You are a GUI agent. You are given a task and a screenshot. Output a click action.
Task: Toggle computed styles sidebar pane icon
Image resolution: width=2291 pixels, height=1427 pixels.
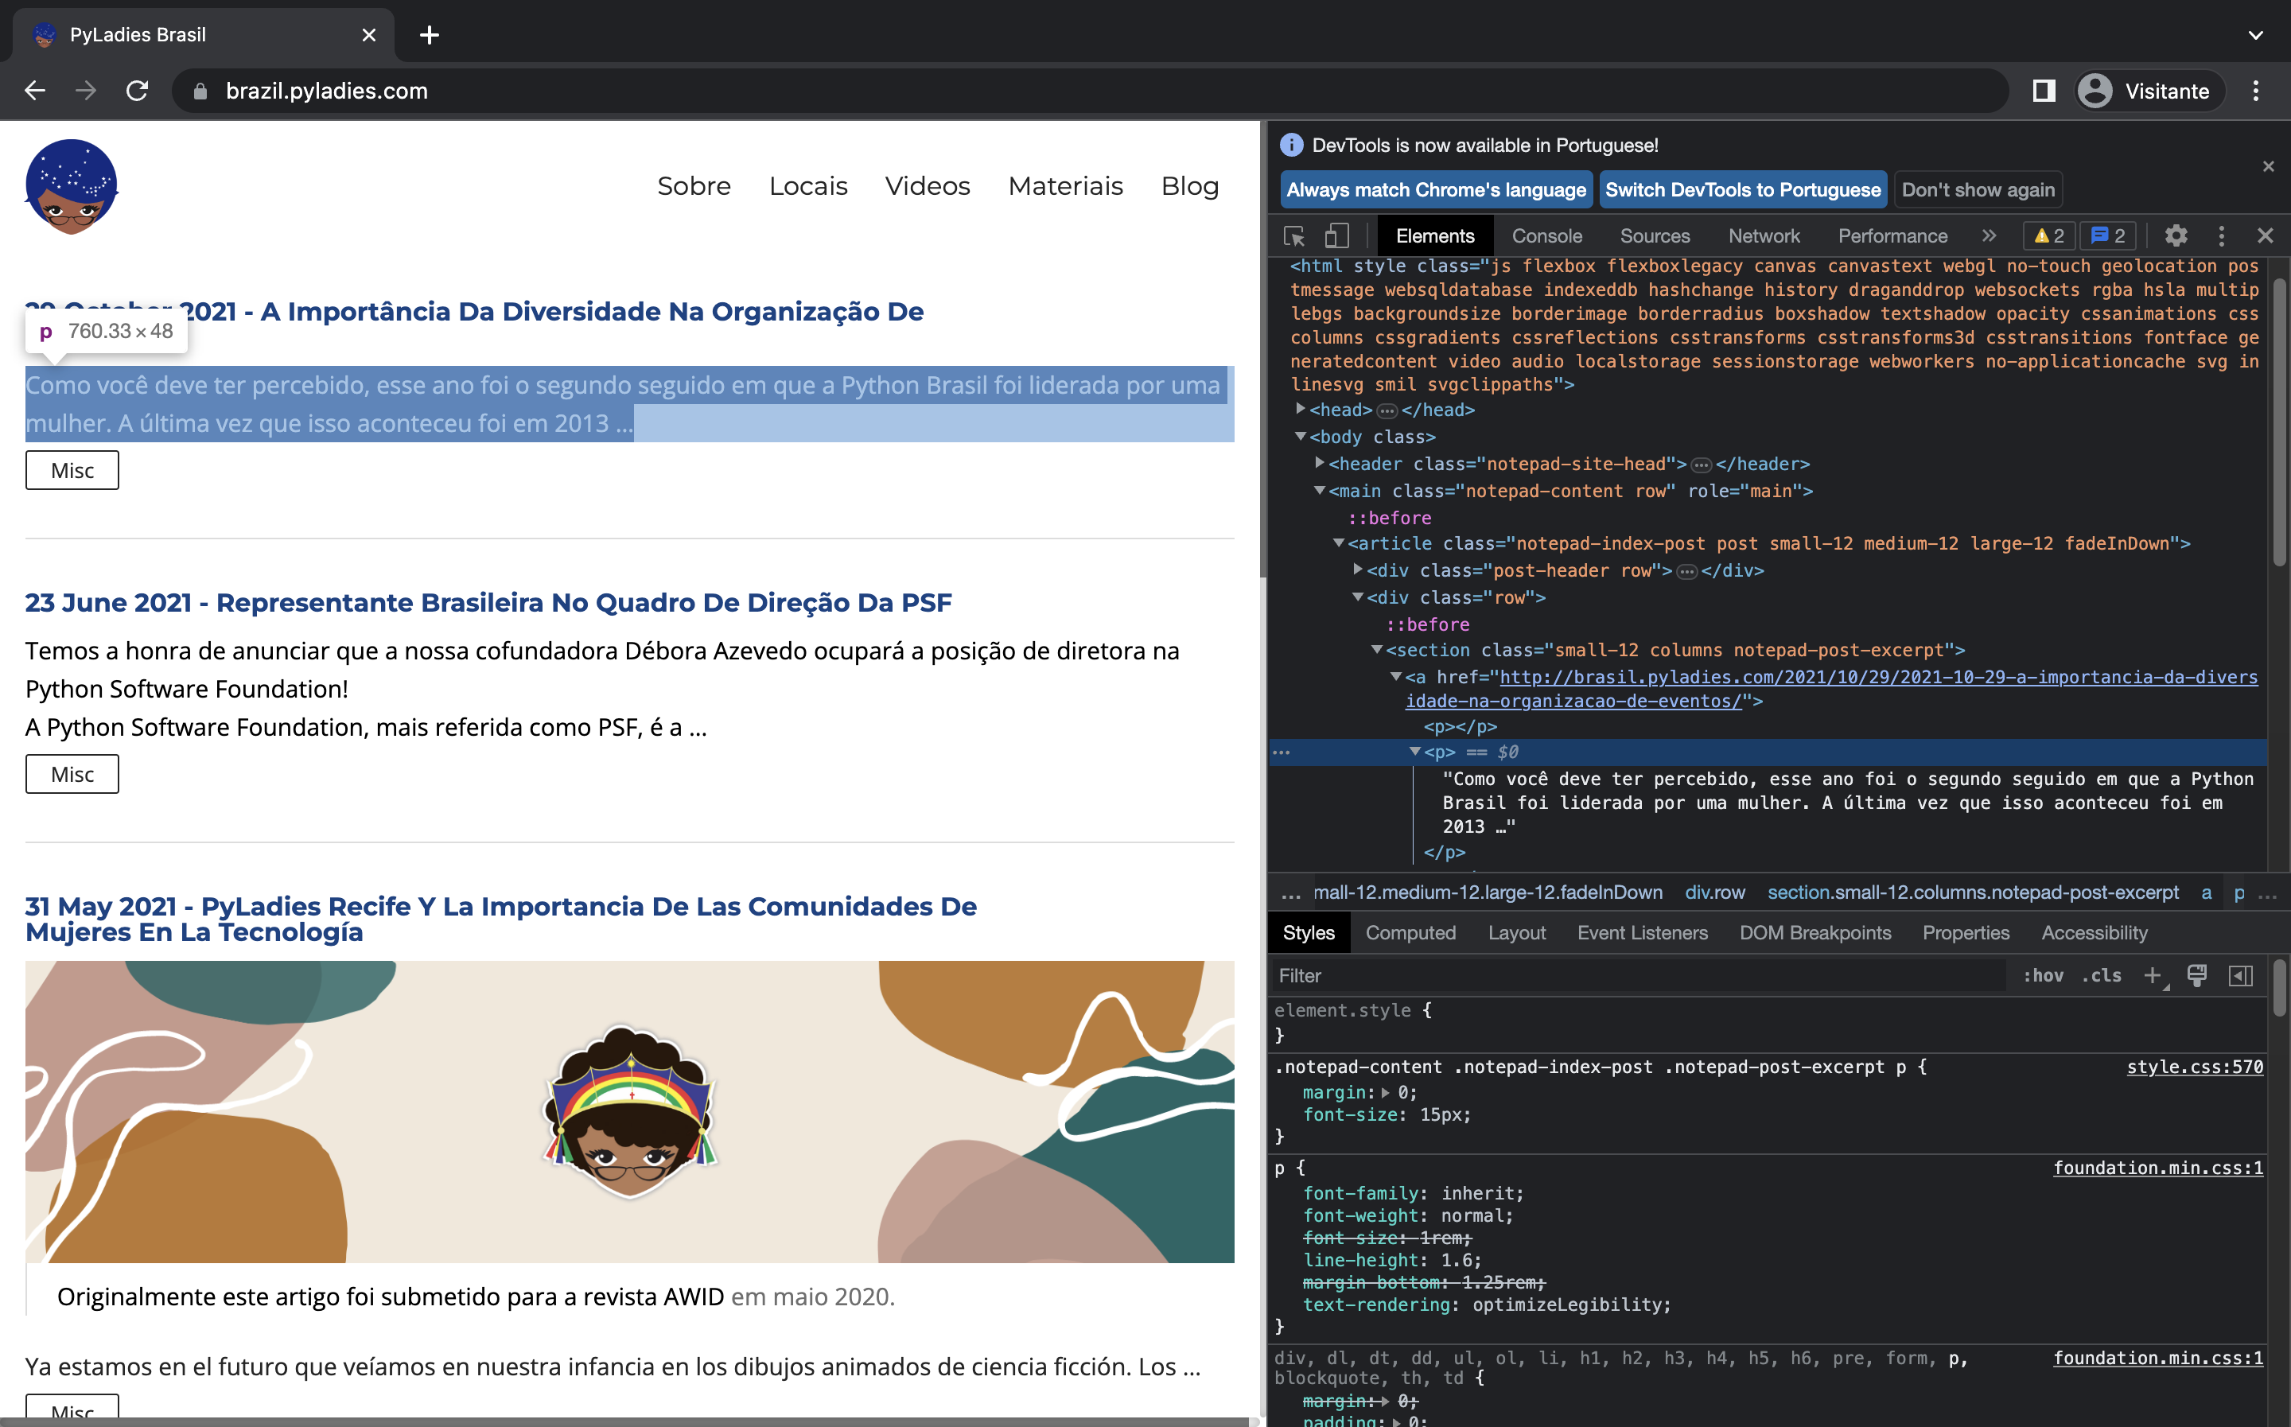click(x=2241, y=976)
